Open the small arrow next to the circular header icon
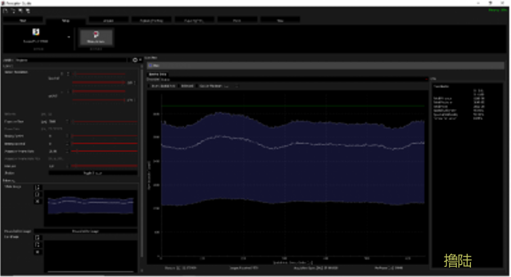 point(140,60)
